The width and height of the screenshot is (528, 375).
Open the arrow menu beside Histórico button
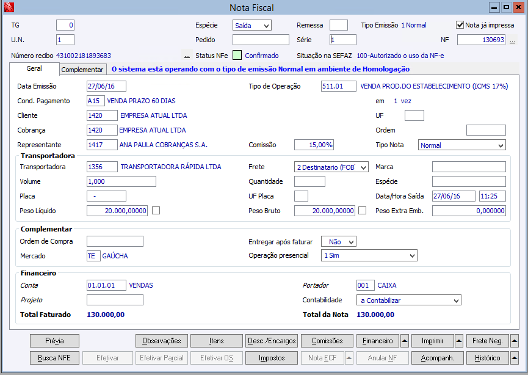click(514, 358)
